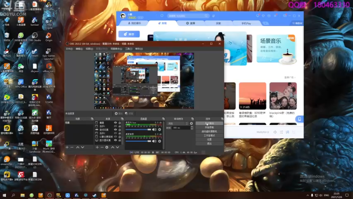
Task: Click the music player search field
Action: point(188,16)
